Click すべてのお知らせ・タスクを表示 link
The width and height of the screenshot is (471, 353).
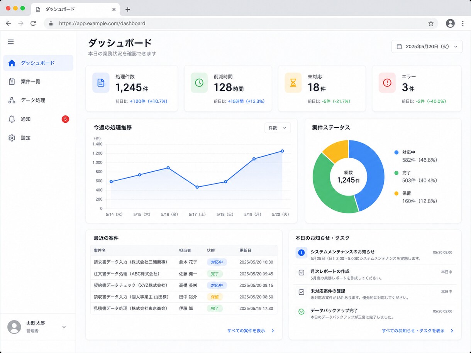pyautogui.click(x=413, y=331)
